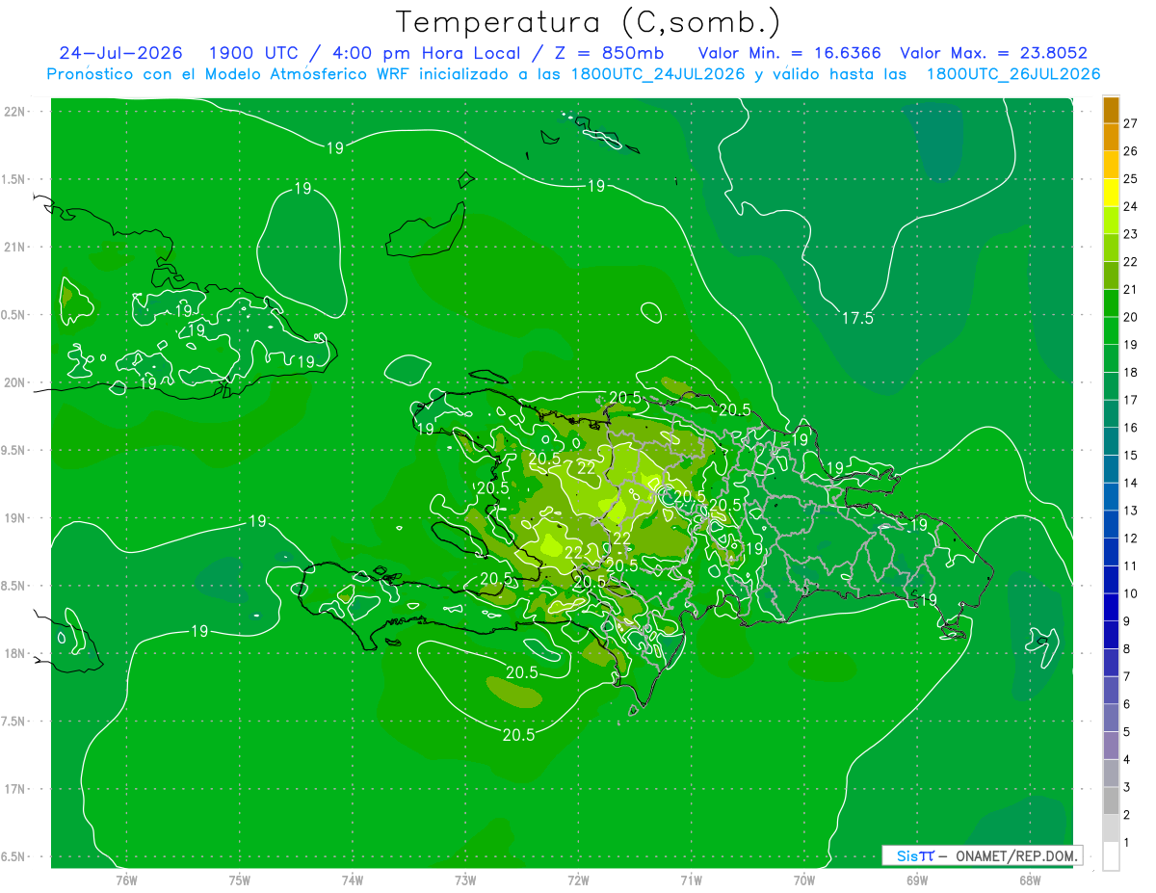Click the '75W' longitude axis label

tap(240, 880)
